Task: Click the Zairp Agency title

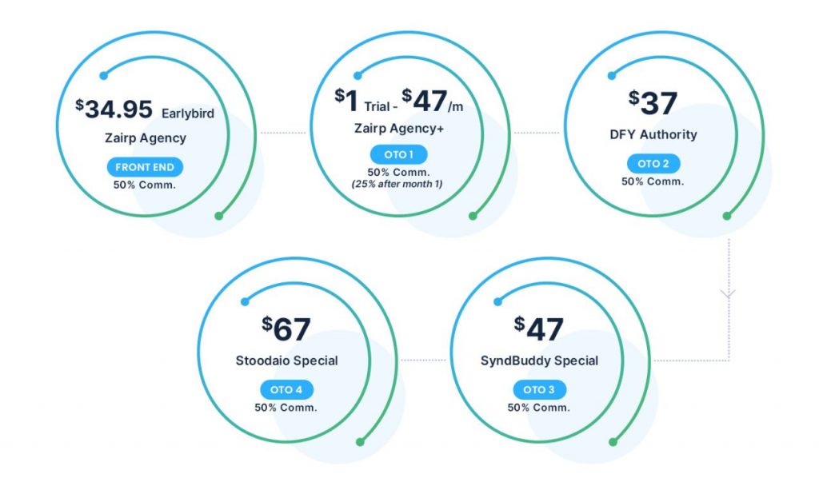Action: 146,138
